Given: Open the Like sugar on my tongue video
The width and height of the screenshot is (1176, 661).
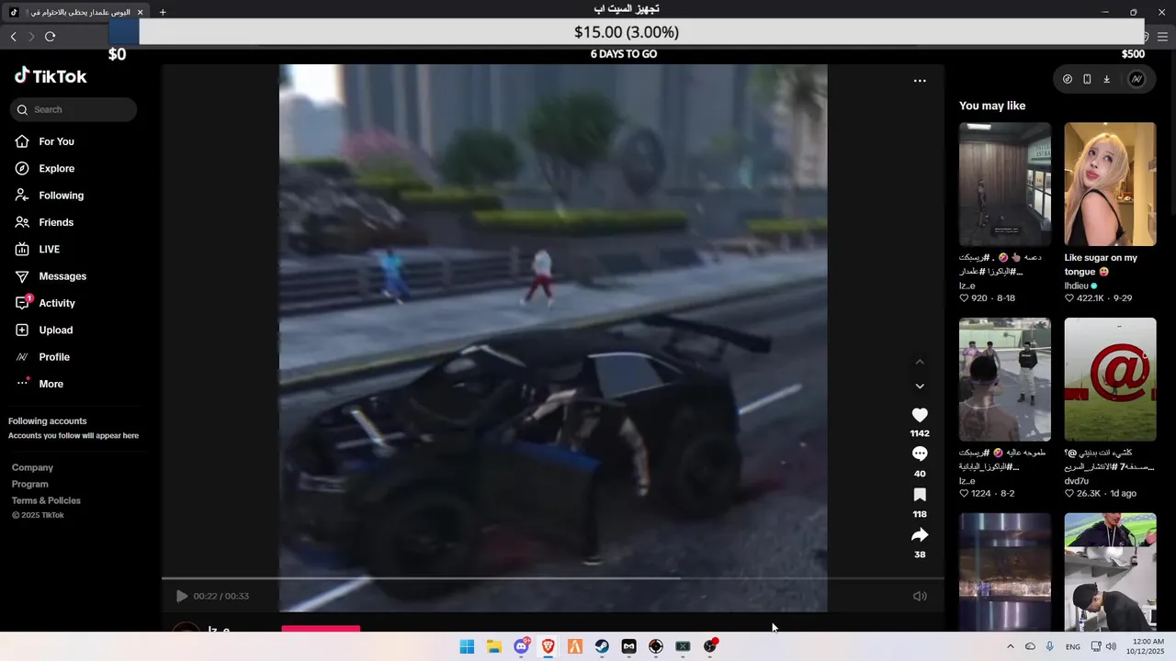Looking at the screenshot, I should tap(1111, 184).
